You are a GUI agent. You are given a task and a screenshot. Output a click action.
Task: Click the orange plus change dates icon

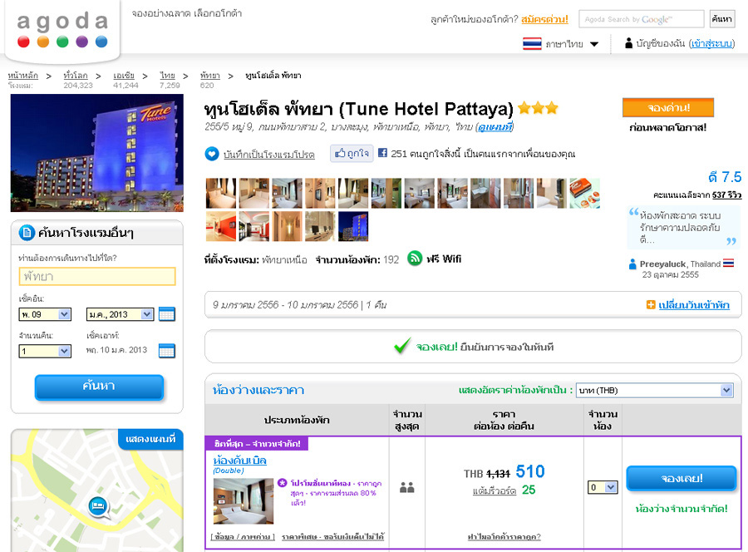651,304
